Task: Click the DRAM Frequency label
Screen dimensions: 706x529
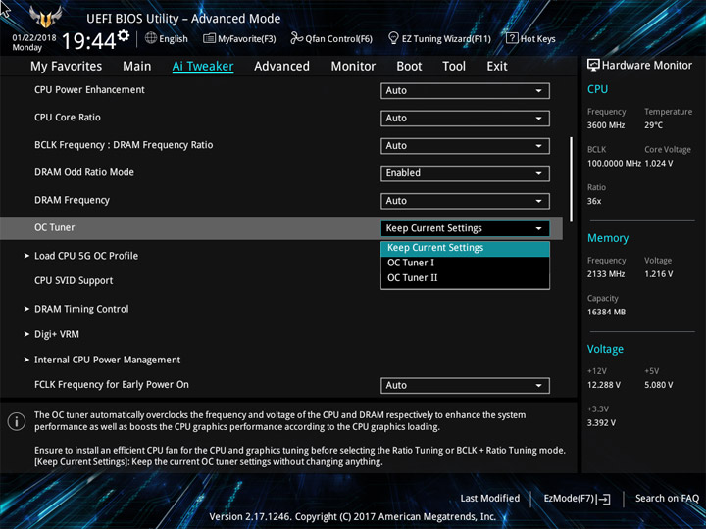Action: (72, 200)
